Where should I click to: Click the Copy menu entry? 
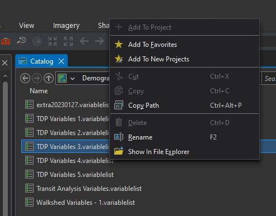point(184,91)
